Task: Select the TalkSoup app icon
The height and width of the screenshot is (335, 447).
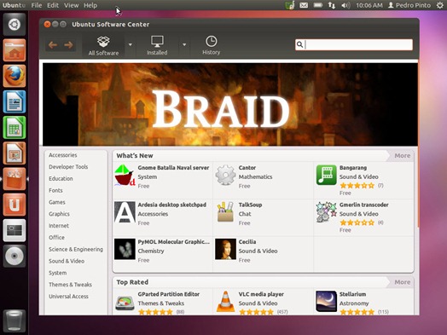Action: [x=225, y=211]
